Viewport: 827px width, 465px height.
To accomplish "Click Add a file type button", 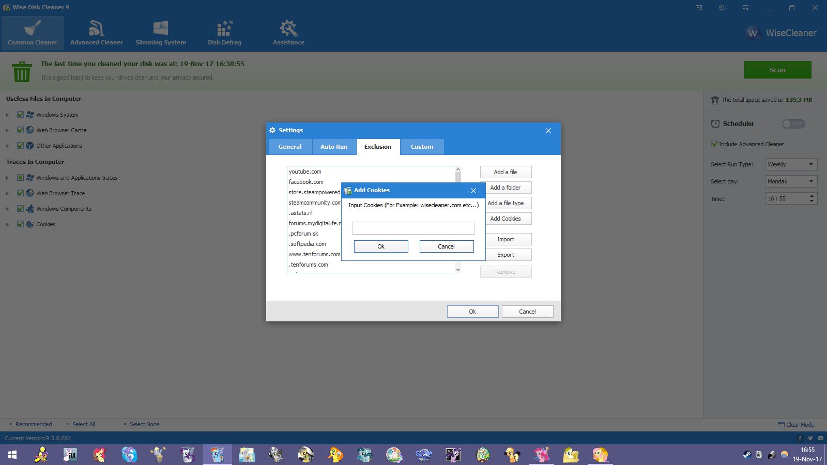I will point(508,203).
